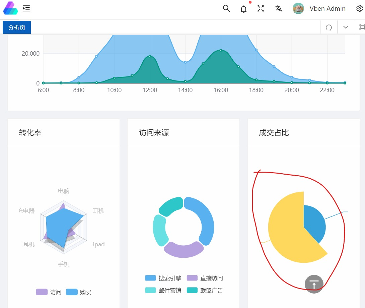Click the 16:00 peak point on the green line
365x308 pixels.
tap(221, 50)
